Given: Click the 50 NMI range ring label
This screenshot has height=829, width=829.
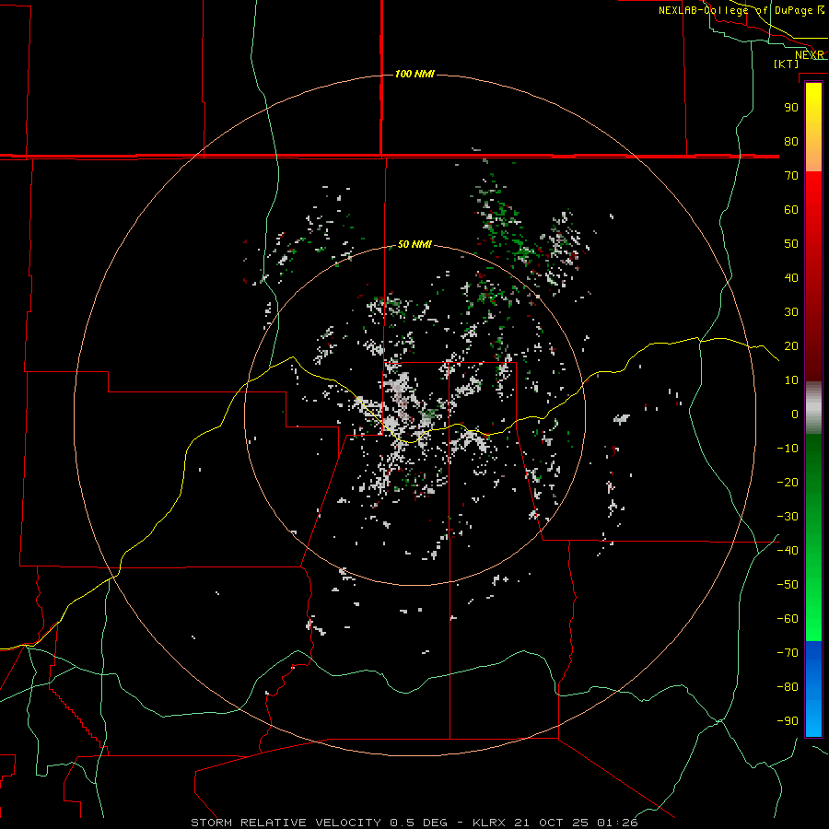Looking at the screenshot, I should point(414,244).
